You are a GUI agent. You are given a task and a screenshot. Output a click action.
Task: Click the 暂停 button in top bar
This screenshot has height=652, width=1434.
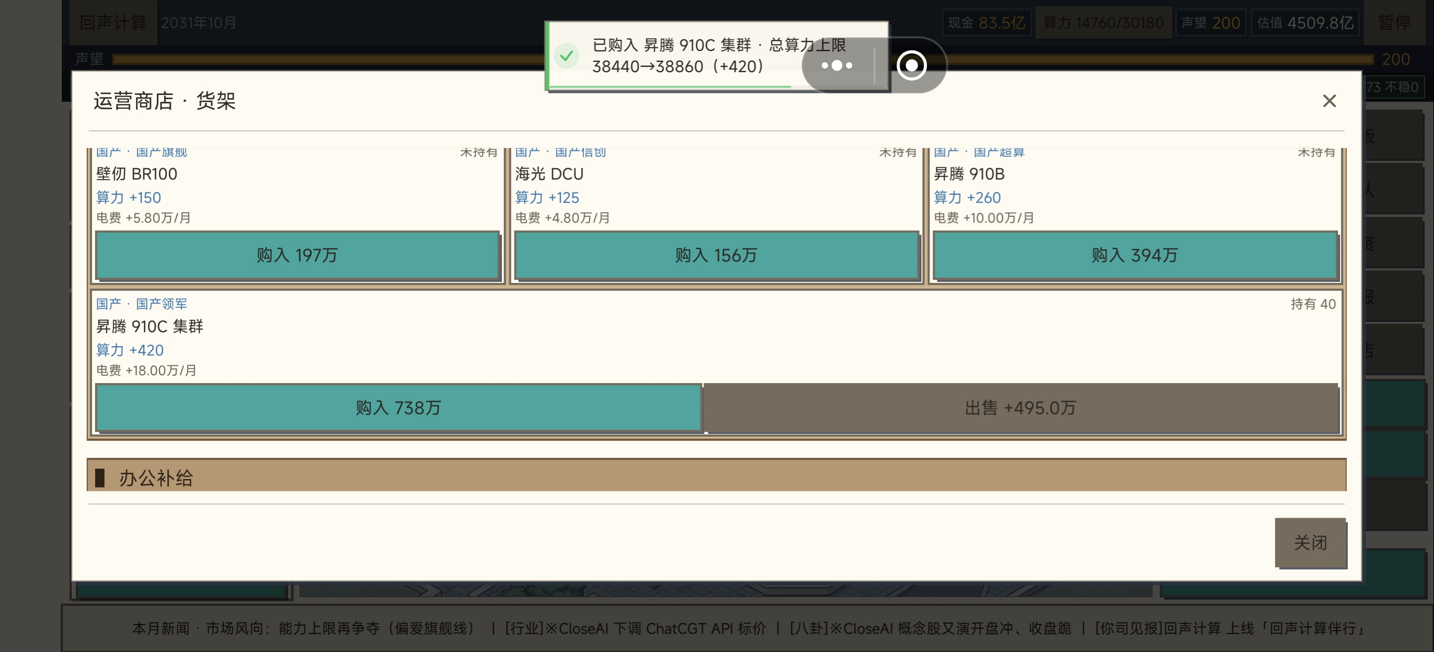click(x=1394, y=23)
